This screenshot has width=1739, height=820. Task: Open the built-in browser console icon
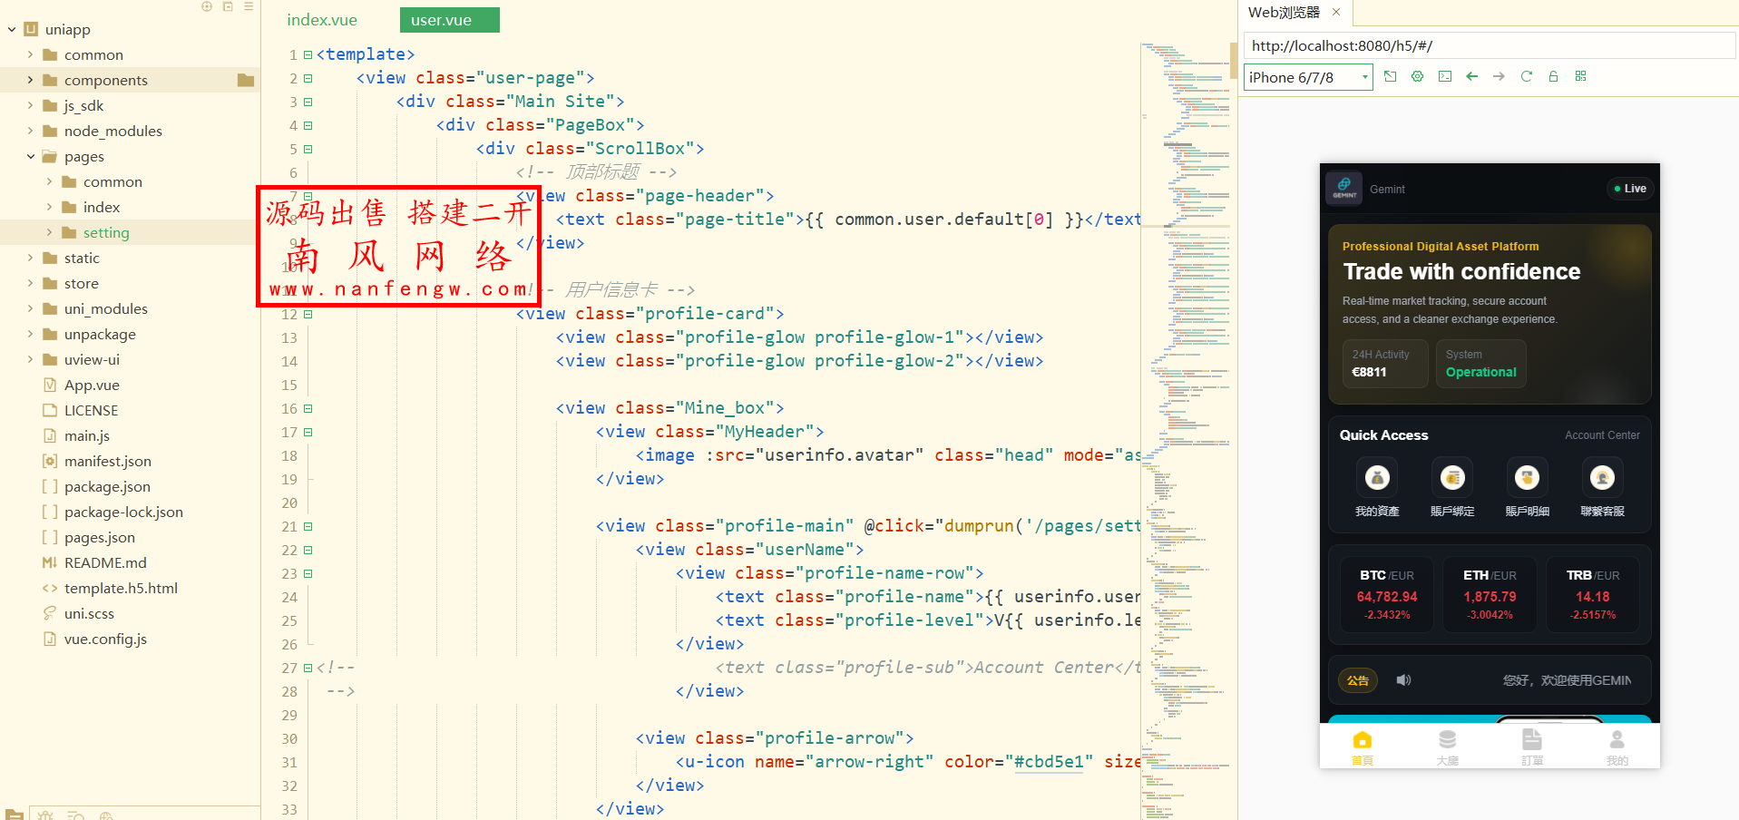pos(1444,76)
